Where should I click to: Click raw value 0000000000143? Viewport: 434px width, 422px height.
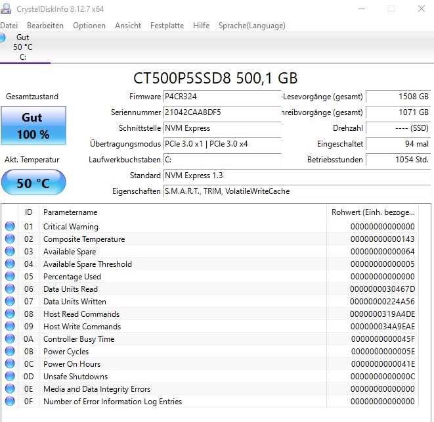(x=383, y=239)
